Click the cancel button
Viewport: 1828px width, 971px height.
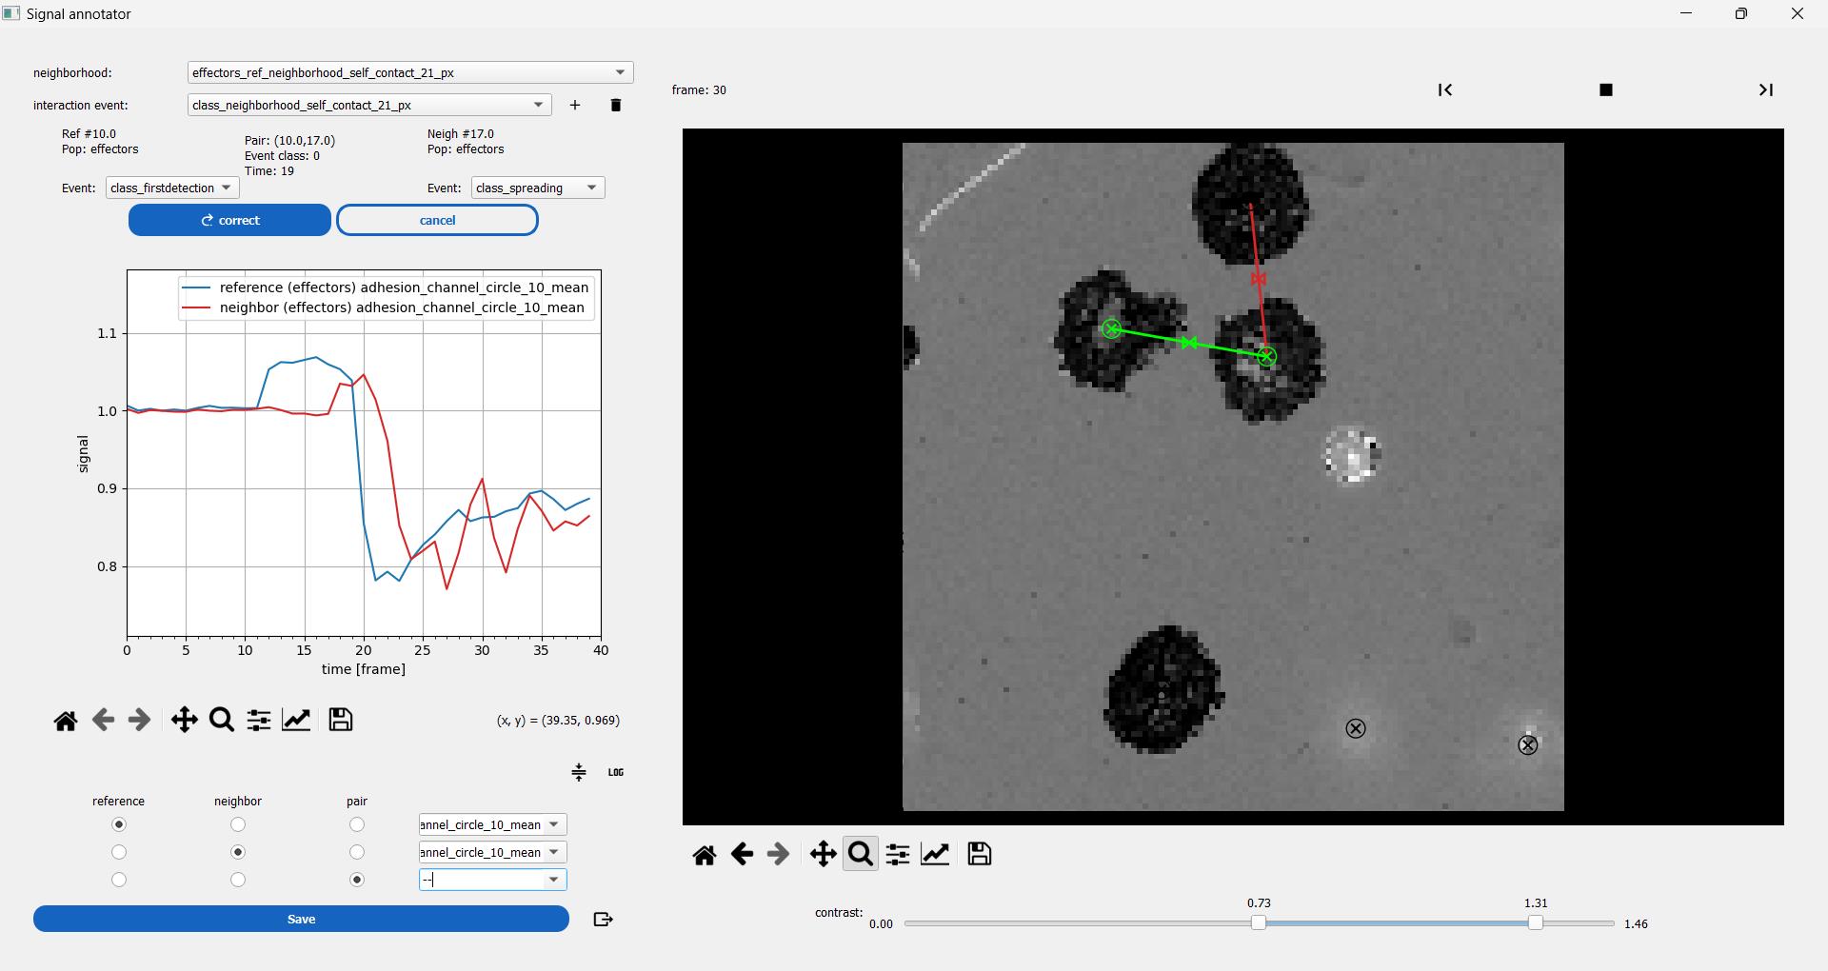437,220
